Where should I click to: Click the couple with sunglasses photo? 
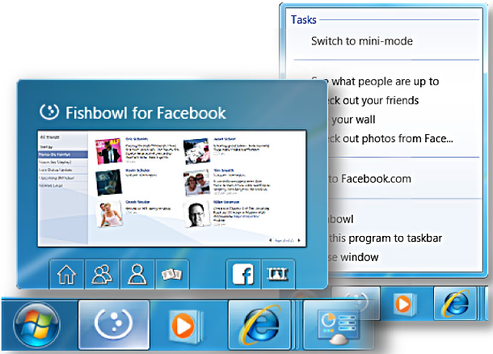point(196,183)
